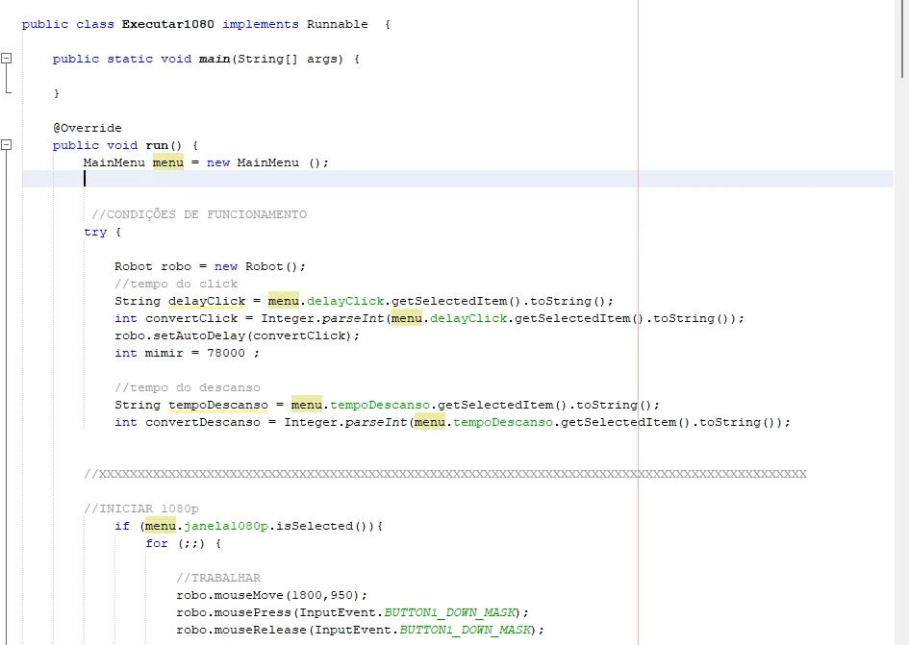This screenshot has height=645, width=909.
Task: Collapse the run method code fold
Action: pyautogui.click(x=7, y=145)
